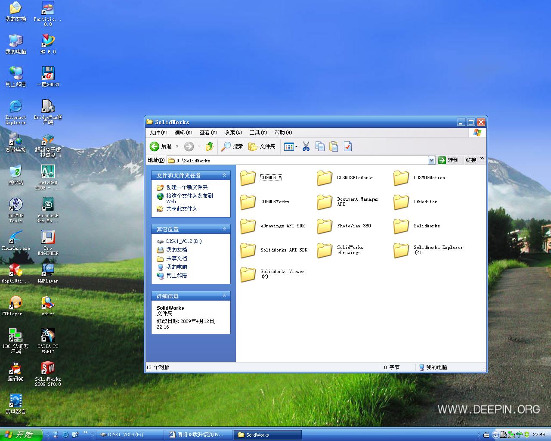This screenshot has width=551, height=441.
Task: Select the KMPlayer desktop shortcut
Action: coord(48,273)
